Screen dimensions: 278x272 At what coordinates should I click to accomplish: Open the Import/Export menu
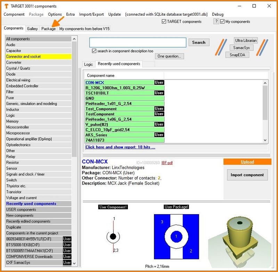pyautogui.click(x=91, y=14)
